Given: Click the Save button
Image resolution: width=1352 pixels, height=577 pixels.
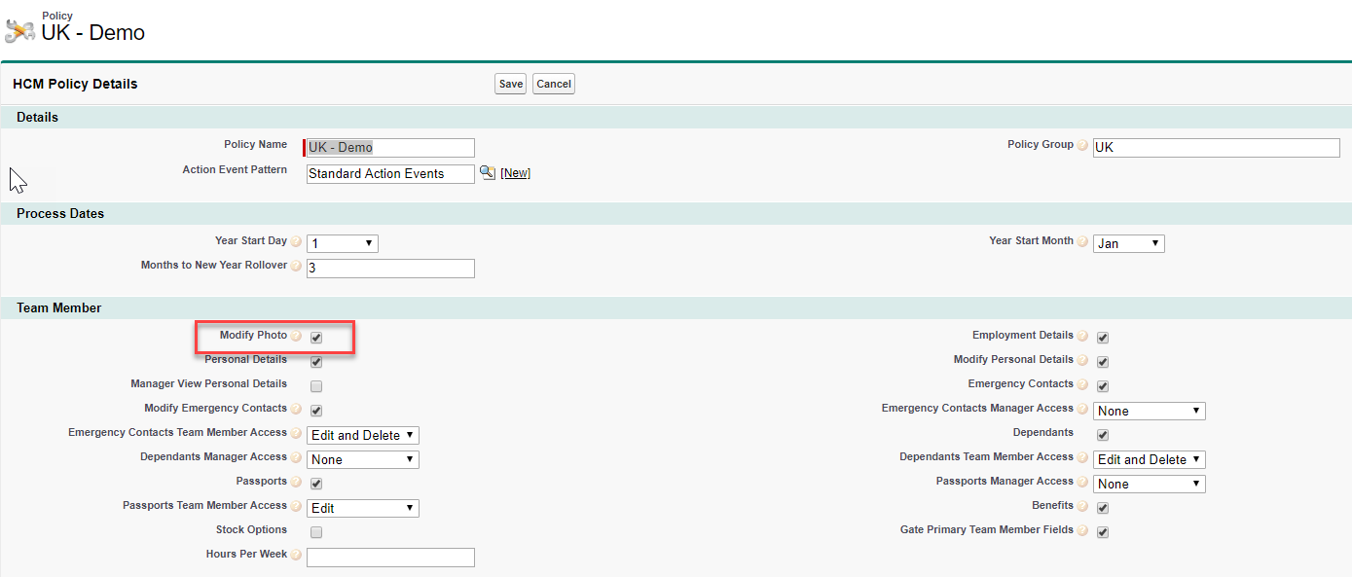Looking at the screenshot, I should [510, 84].
